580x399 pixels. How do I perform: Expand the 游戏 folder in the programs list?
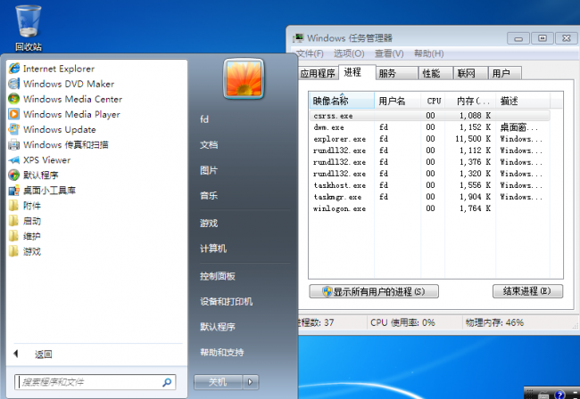click(25, 251)
